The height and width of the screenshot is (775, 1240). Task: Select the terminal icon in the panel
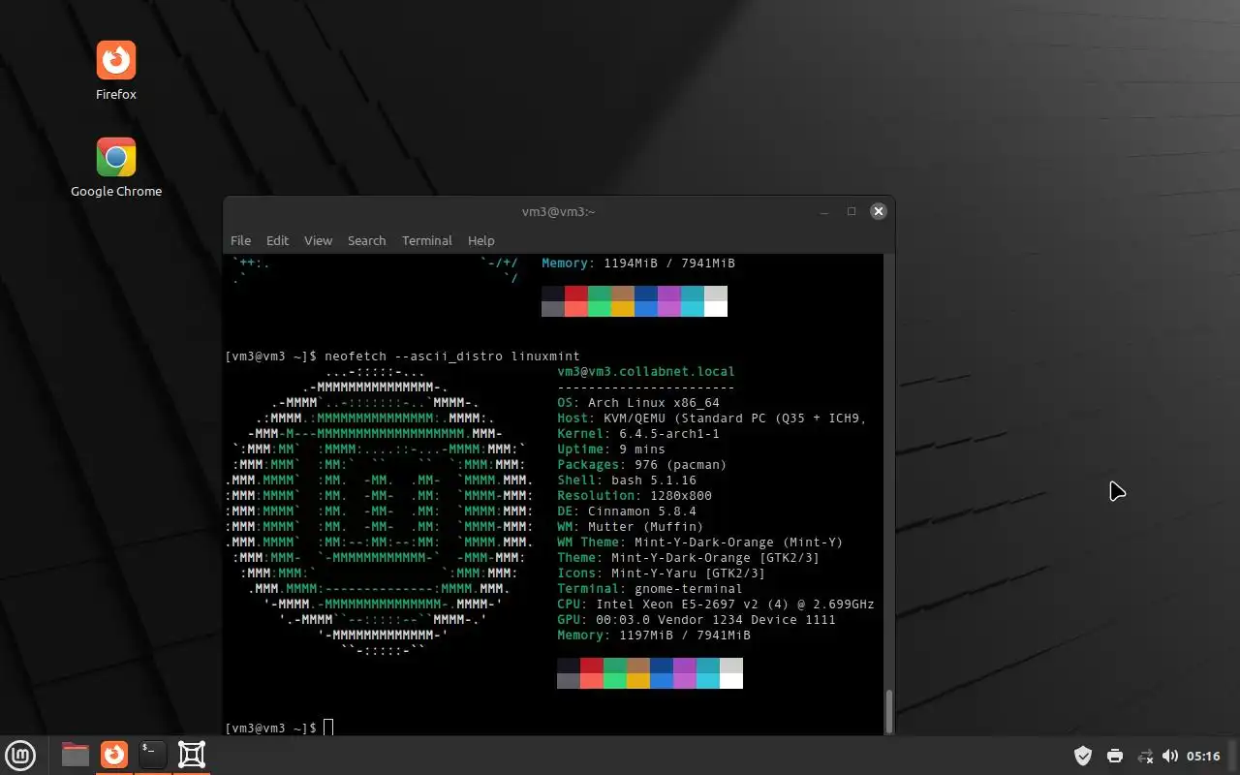click(153, 755)
